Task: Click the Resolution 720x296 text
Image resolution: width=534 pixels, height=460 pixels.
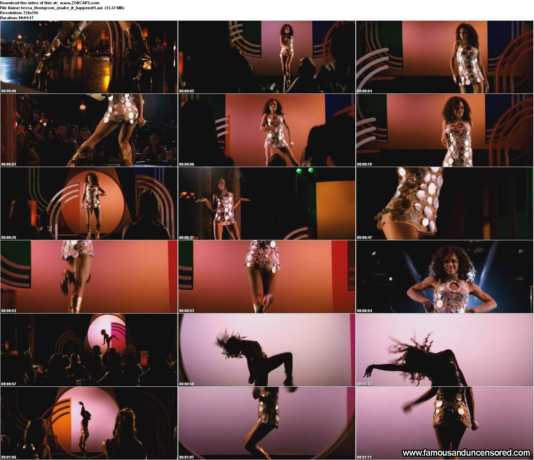Action: [x=19, y=13]
